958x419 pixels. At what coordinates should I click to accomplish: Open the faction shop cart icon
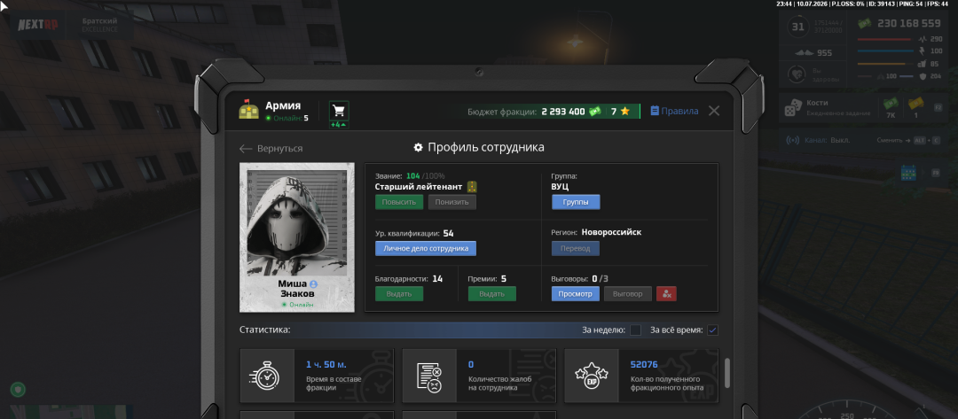click(x=339, y=111)
